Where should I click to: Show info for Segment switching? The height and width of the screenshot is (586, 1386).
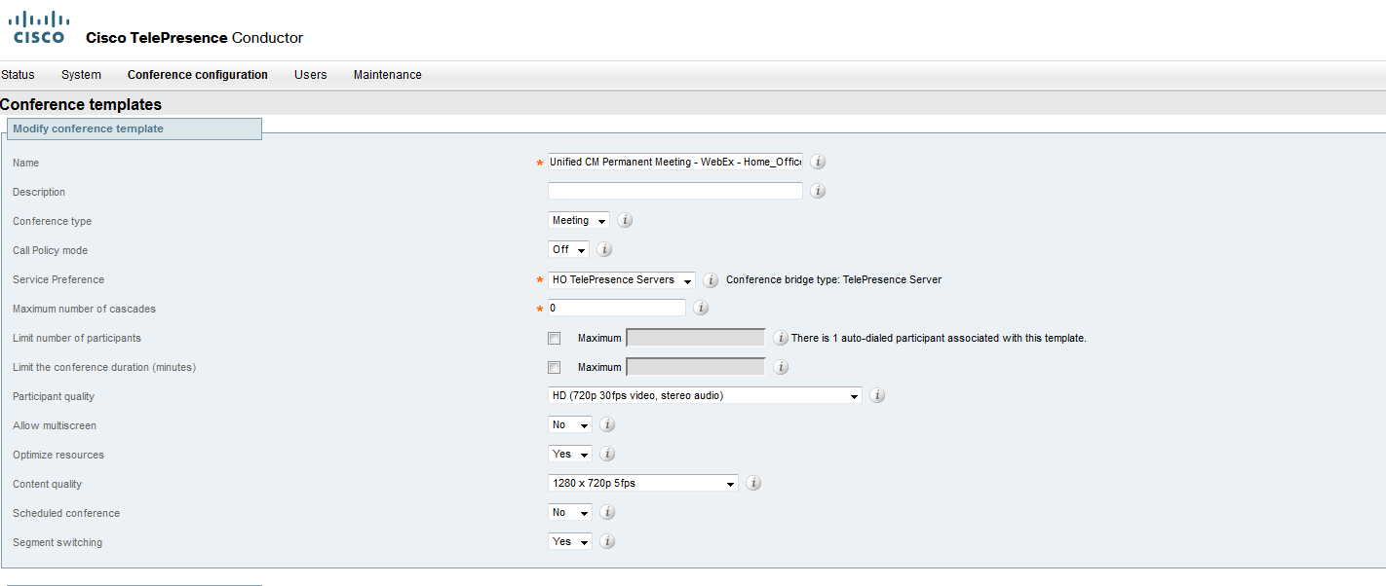click(x=607, y=542)
